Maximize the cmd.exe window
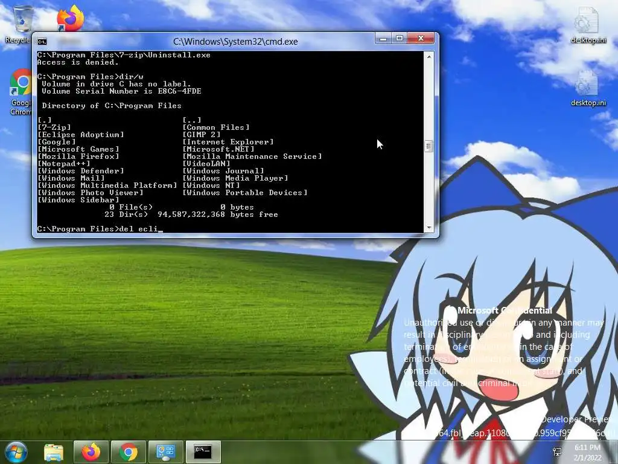Viewport: 618px width, 464px height. (x=400, y=38)
